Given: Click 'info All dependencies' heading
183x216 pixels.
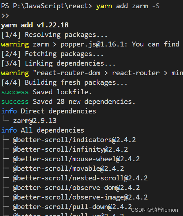Looking at the screenshot, I should pos(43,130).
